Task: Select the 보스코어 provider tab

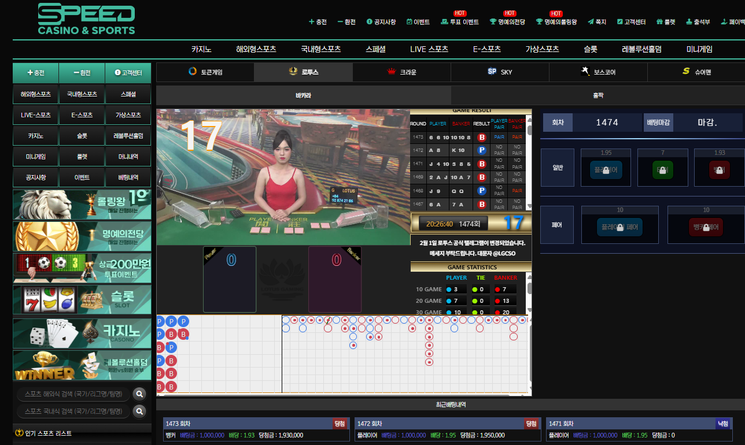Action: 598,72
